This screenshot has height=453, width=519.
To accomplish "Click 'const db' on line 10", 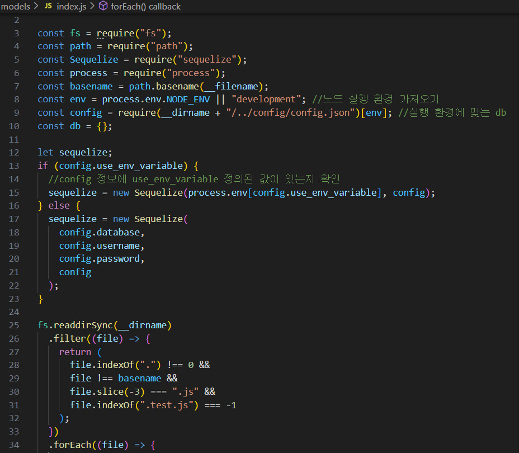I will point(59,126).
